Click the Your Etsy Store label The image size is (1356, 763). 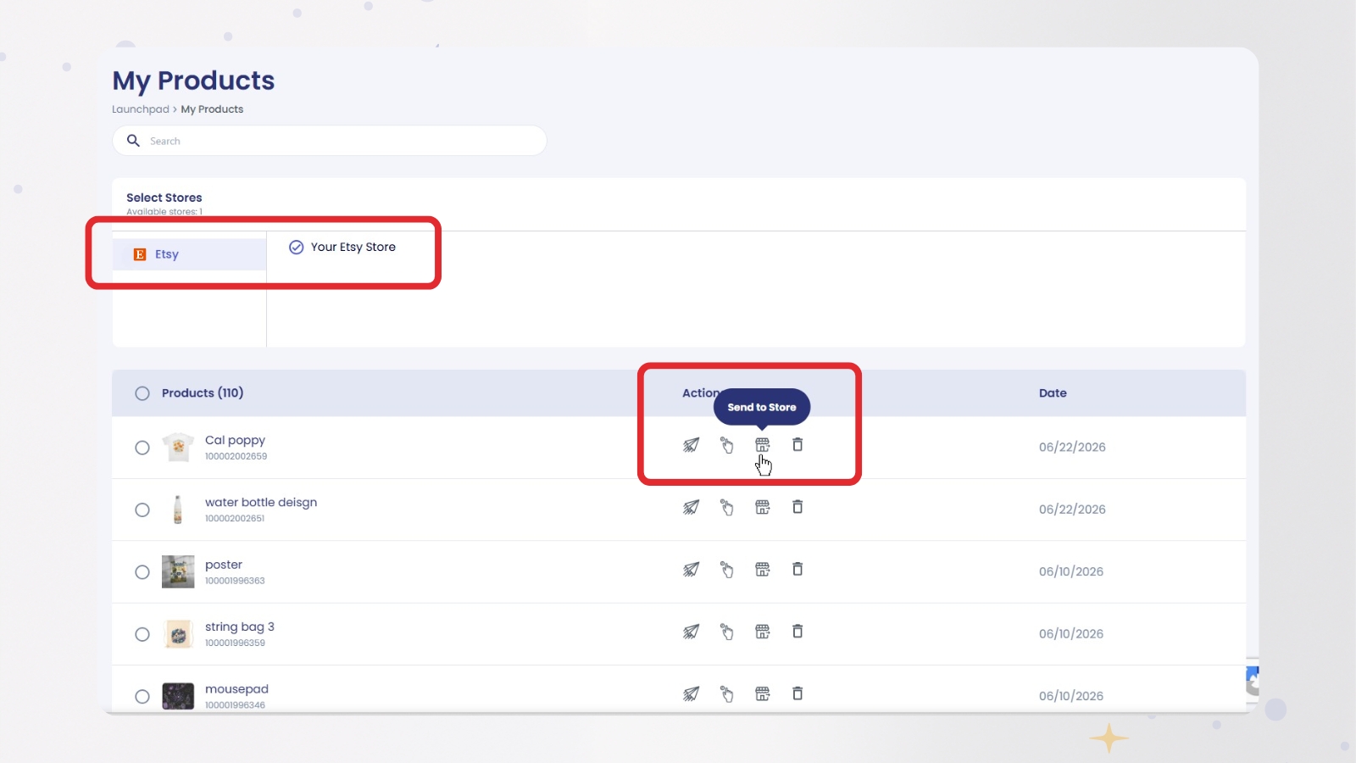[353, 247]
